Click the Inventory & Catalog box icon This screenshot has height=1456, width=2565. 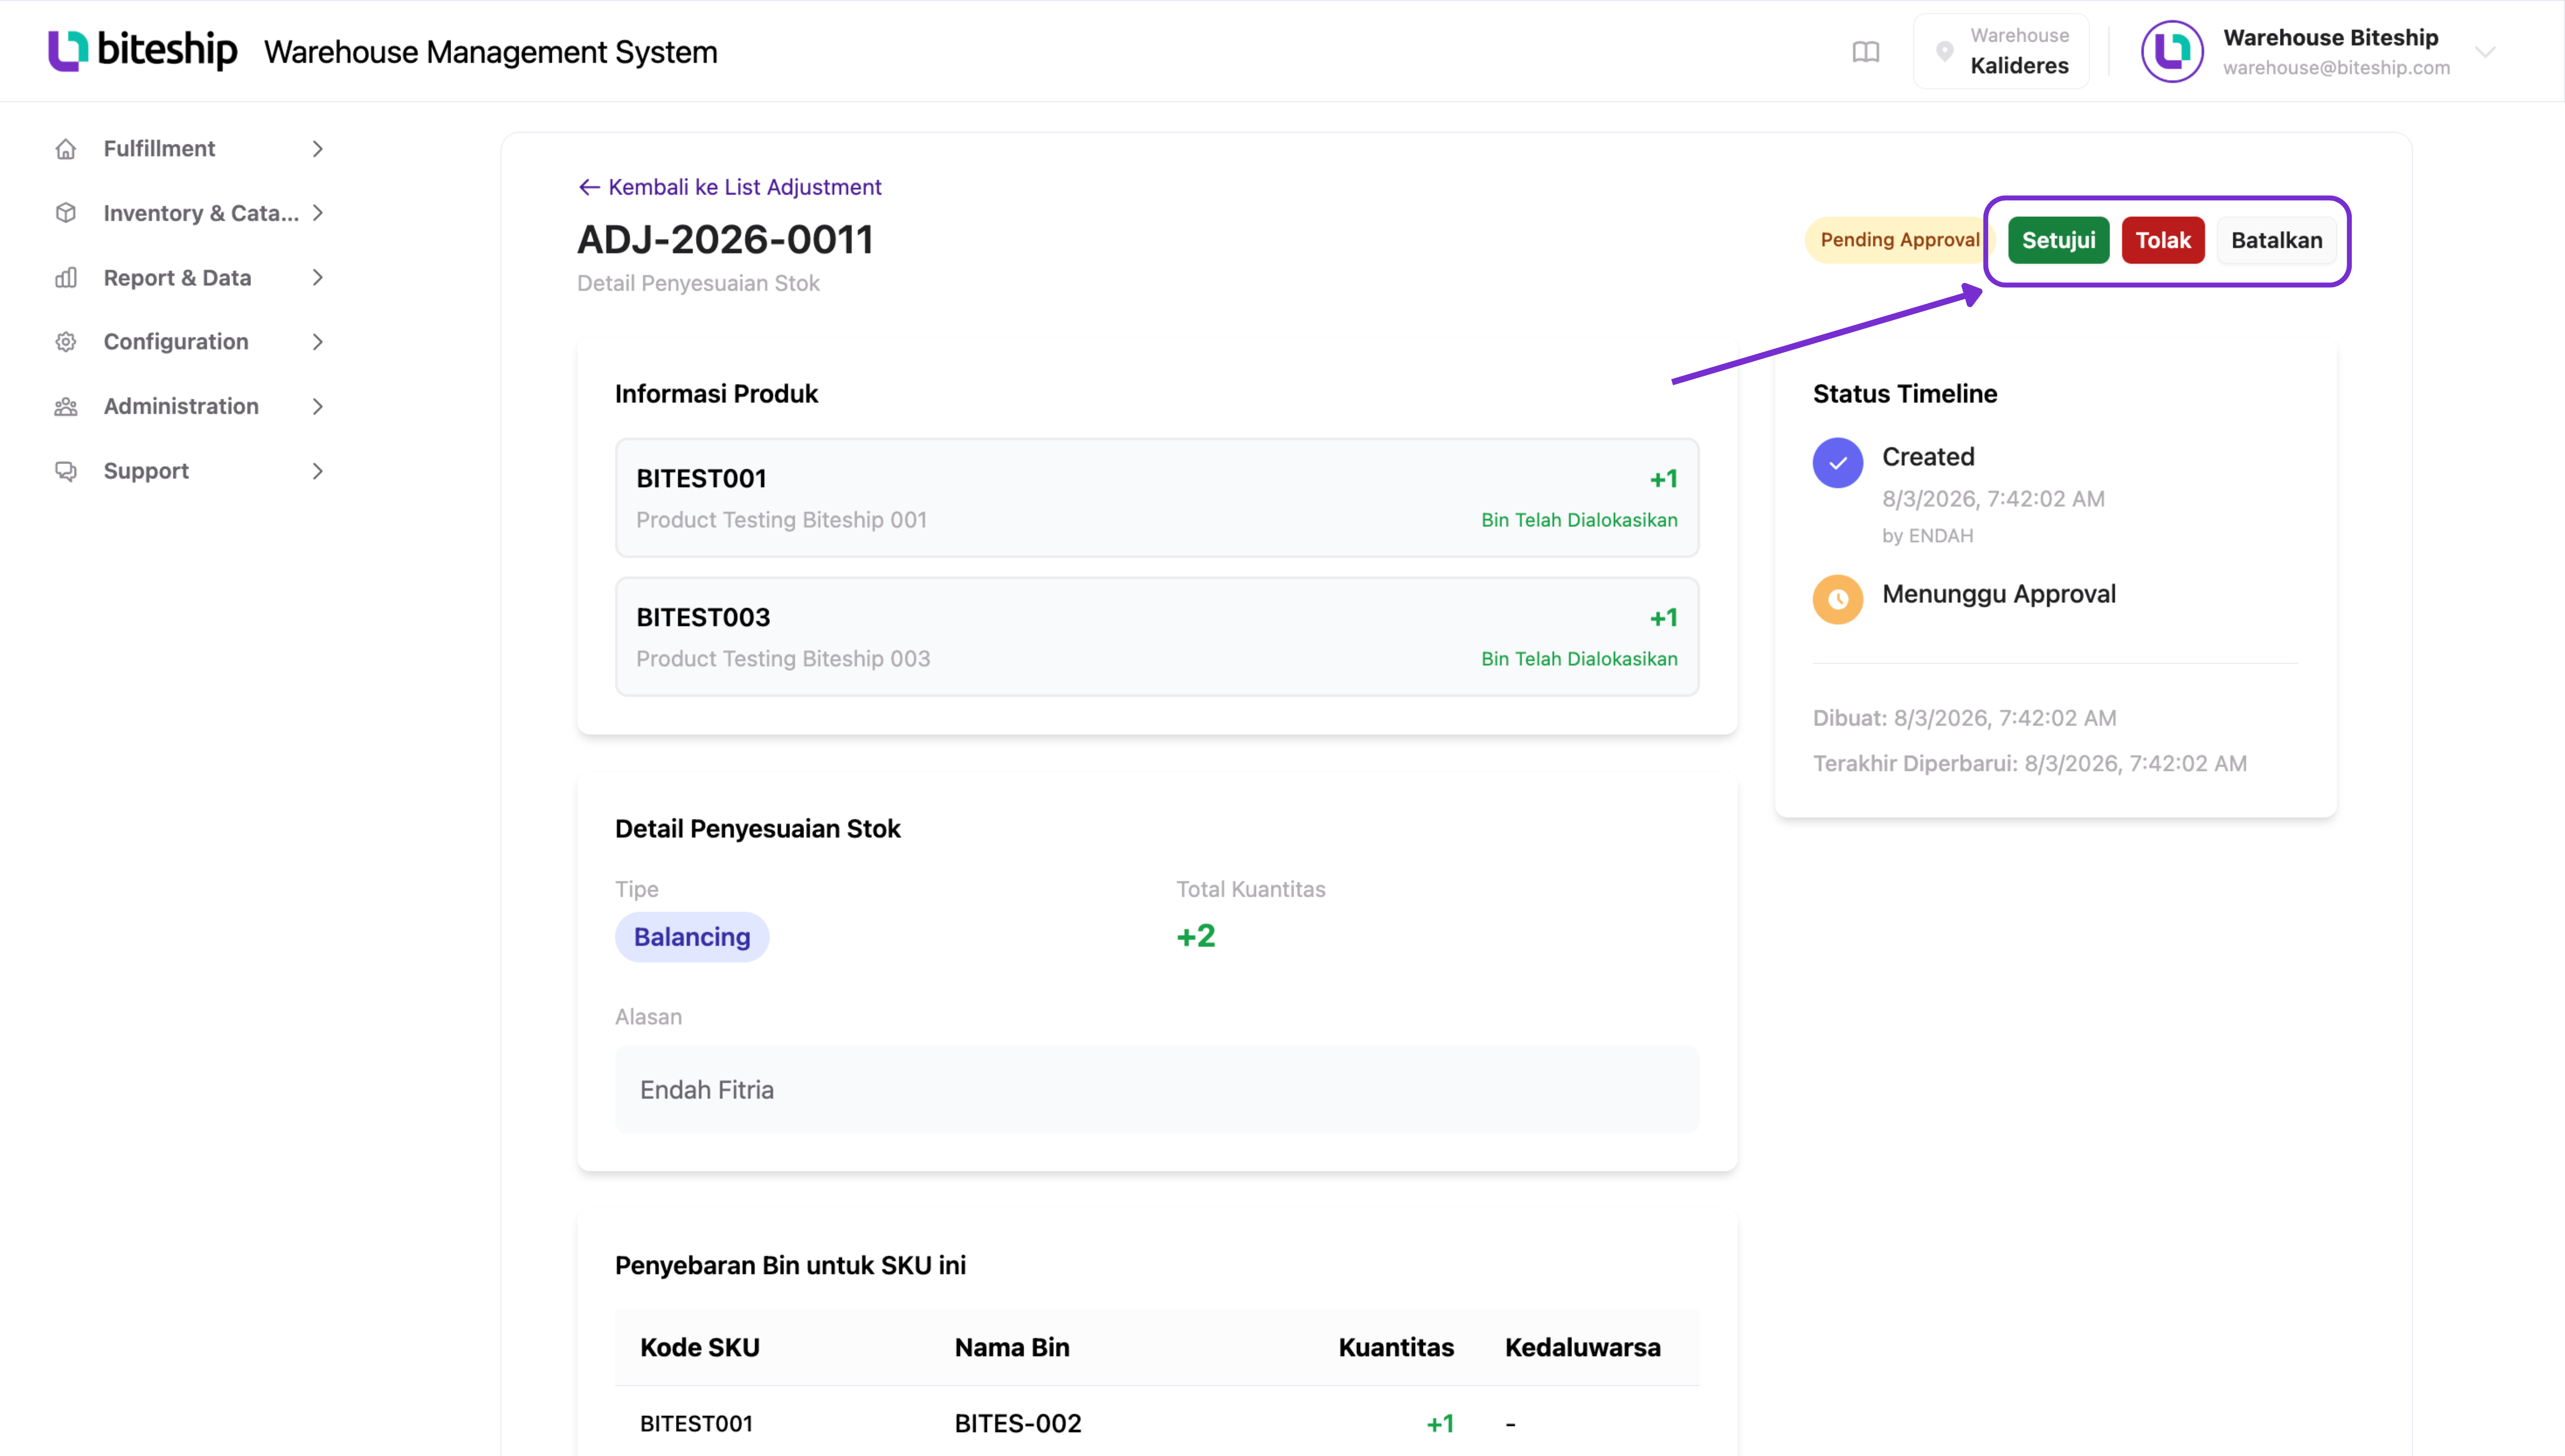[66, 213]
